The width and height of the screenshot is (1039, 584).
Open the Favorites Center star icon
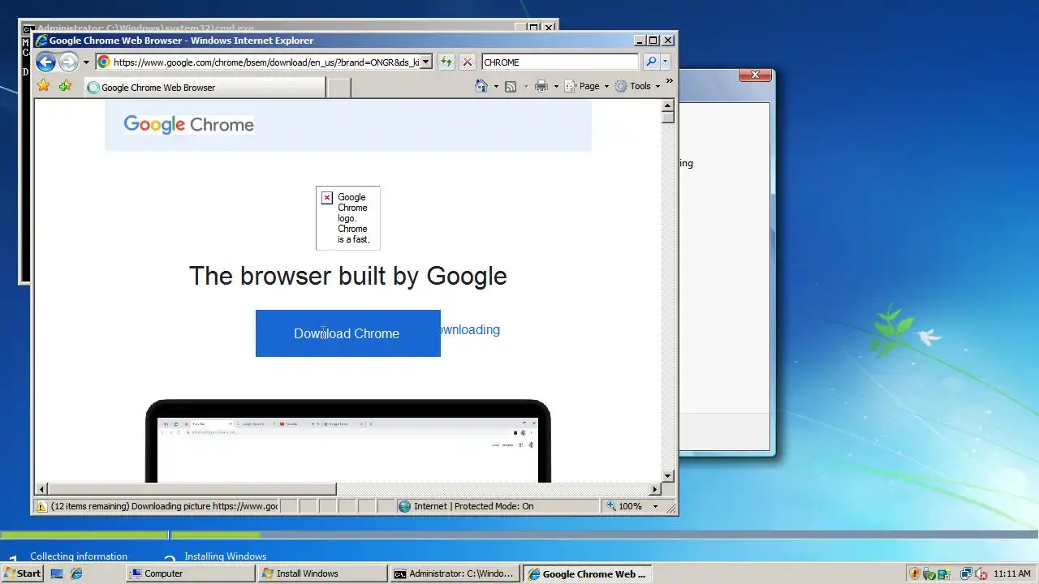click(x=44, y=86)
